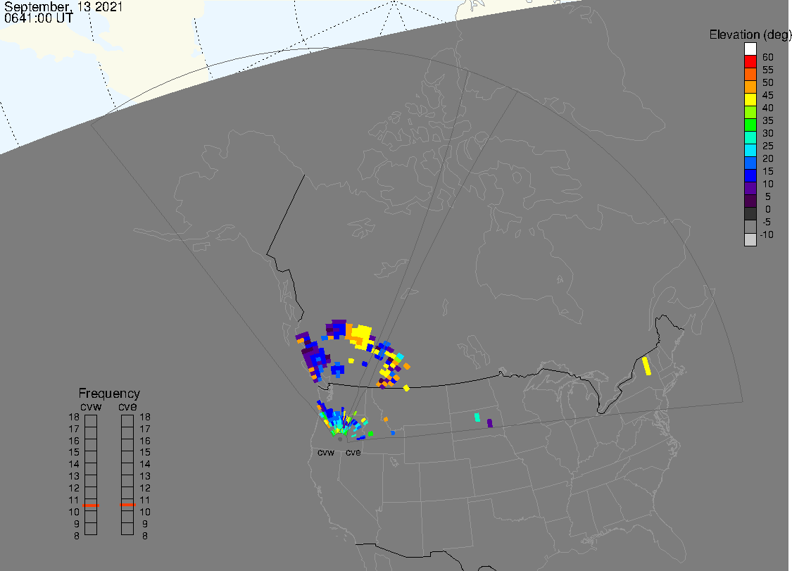
Task: Click the '18' label left of the cvw bar
Action: (74, 417)
